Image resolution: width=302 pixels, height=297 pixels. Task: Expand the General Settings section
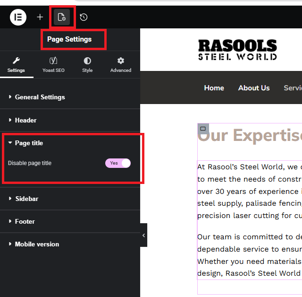click(x=70, y=97)
